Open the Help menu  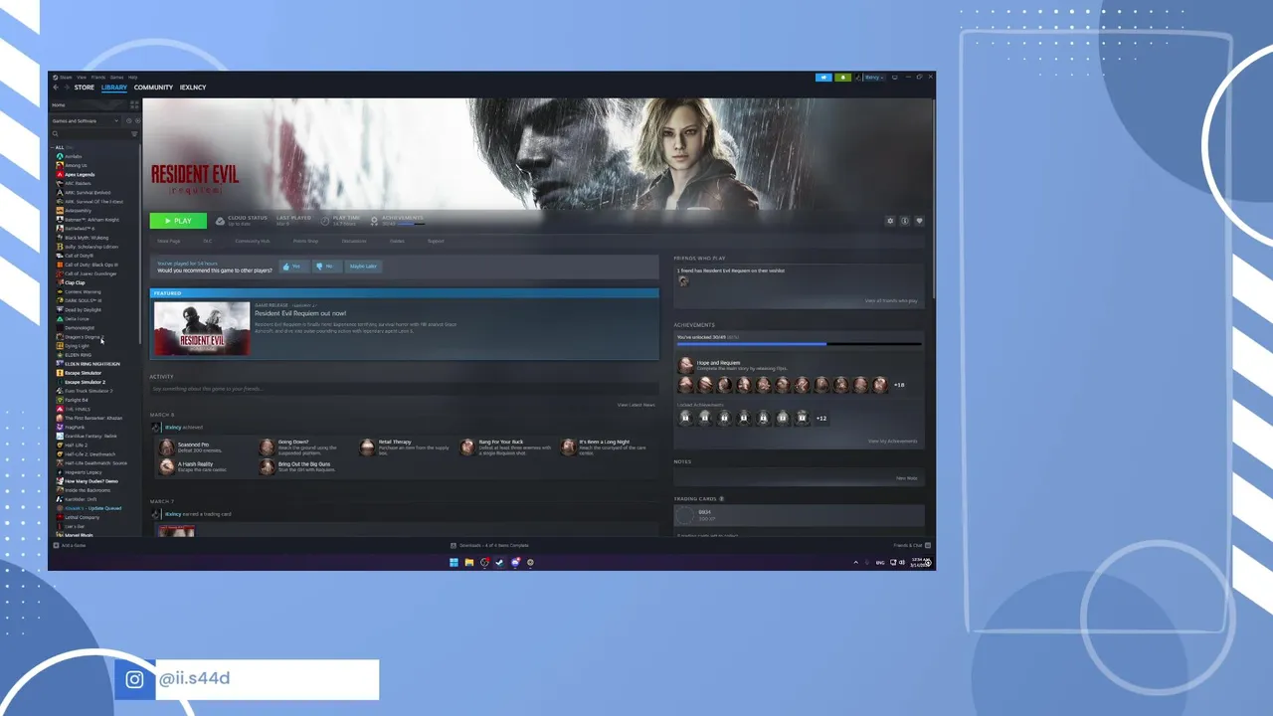point(133,78)
